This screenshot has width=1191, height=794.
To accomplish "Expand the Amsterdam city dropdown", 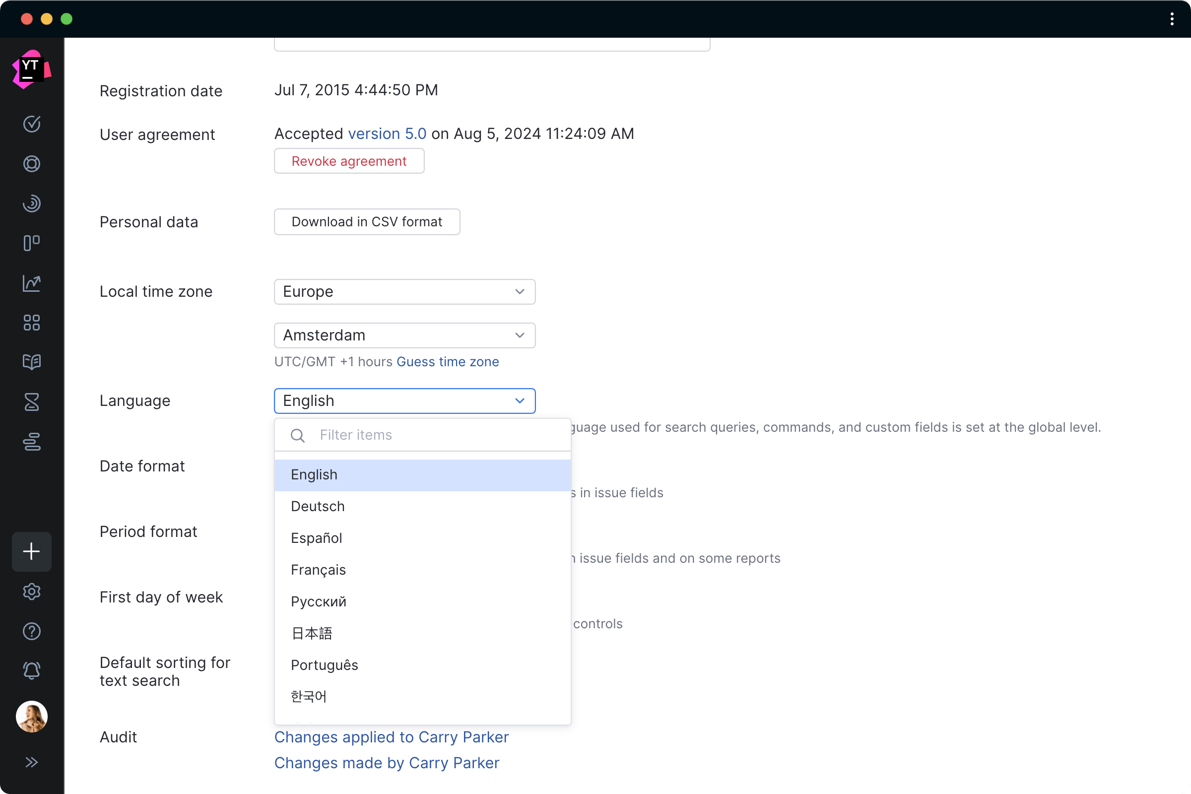I will pos(404,335).
